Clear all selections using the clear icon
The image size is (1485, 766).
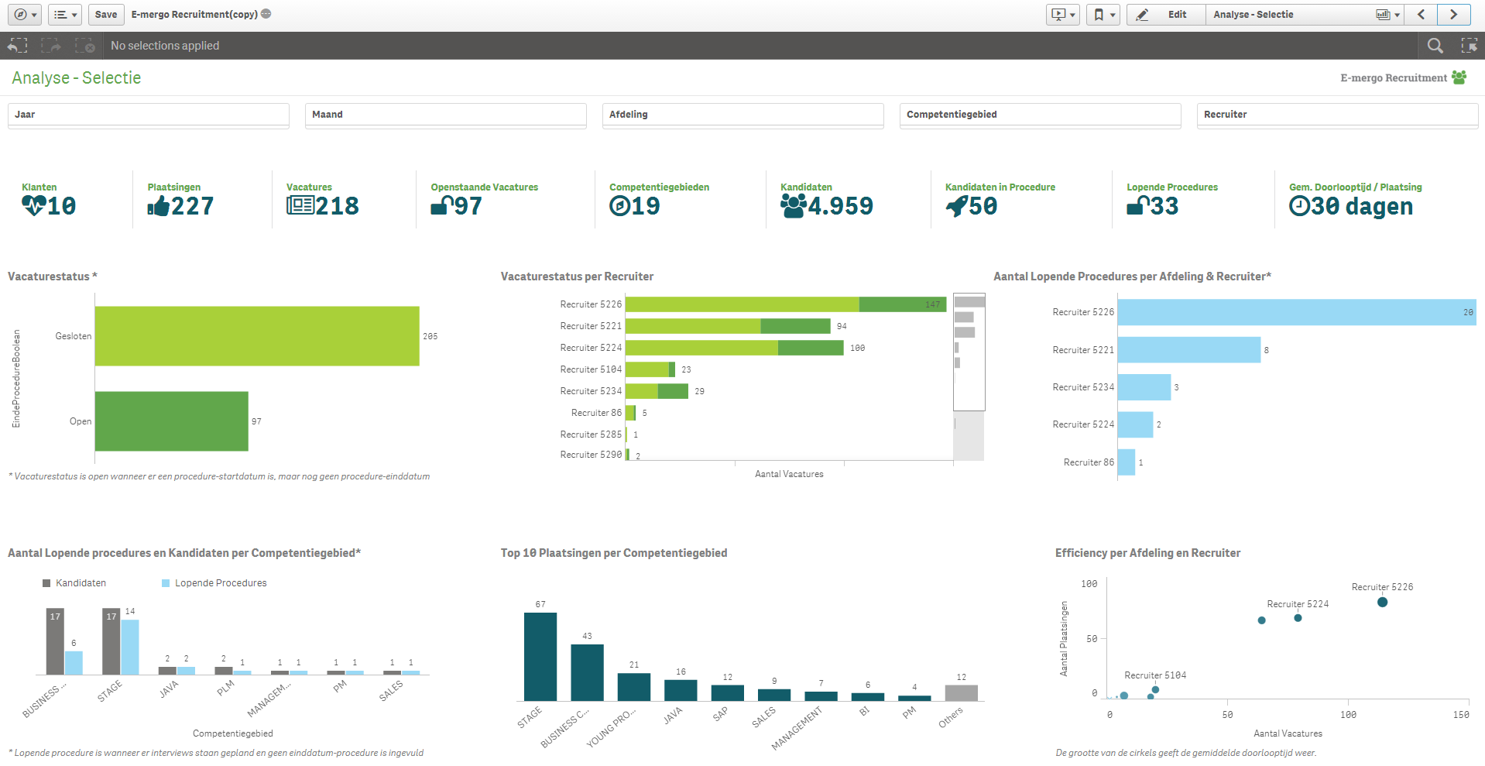[x=85, y=45]
